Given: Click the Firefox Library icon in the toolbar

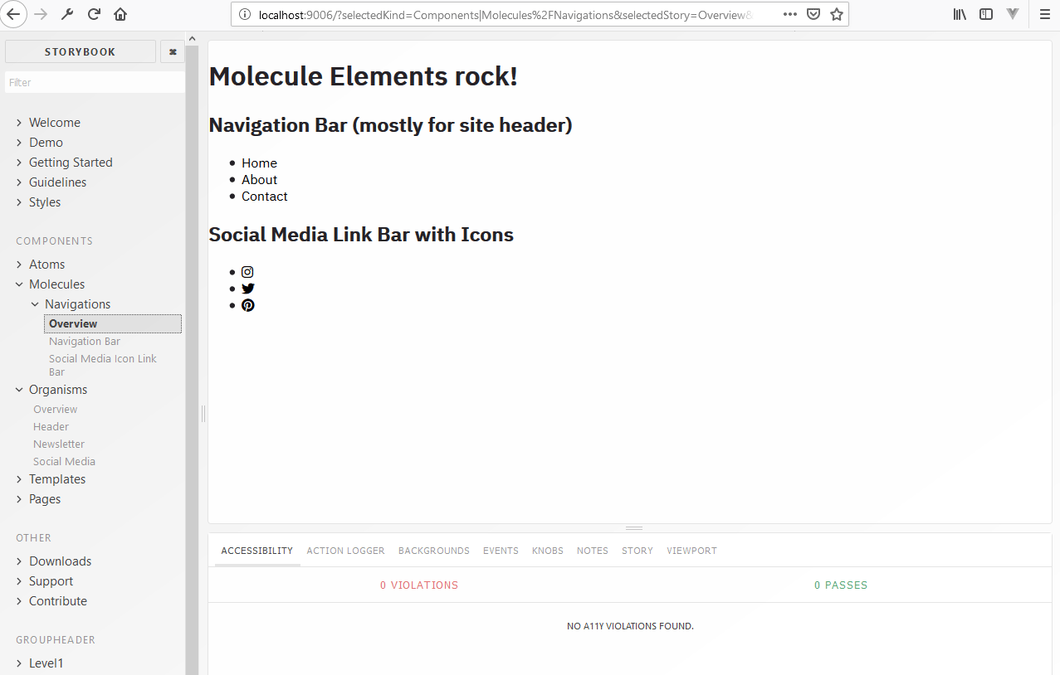Looking at the screenshot, I should pyautogui.click(x=959, y=14).
